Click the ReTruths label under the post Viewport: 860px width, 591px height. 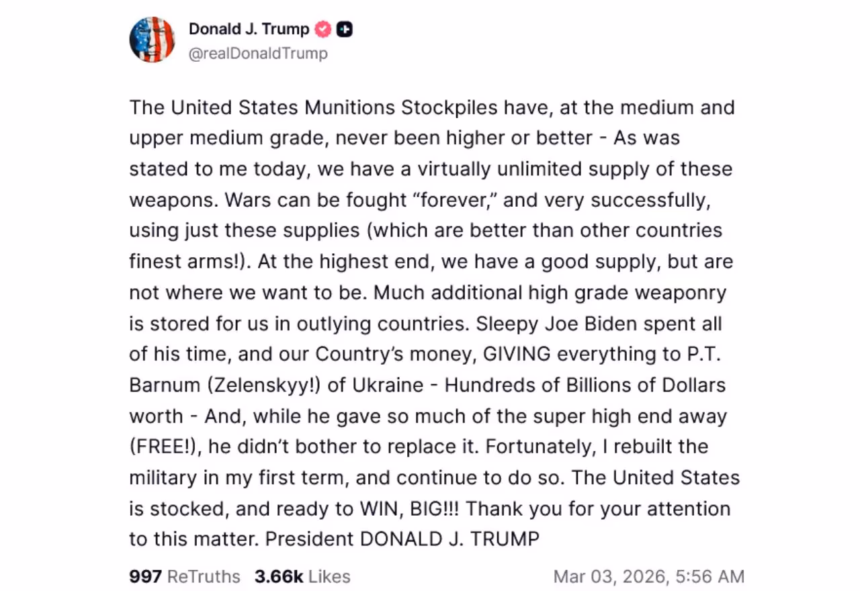point(204,576)
